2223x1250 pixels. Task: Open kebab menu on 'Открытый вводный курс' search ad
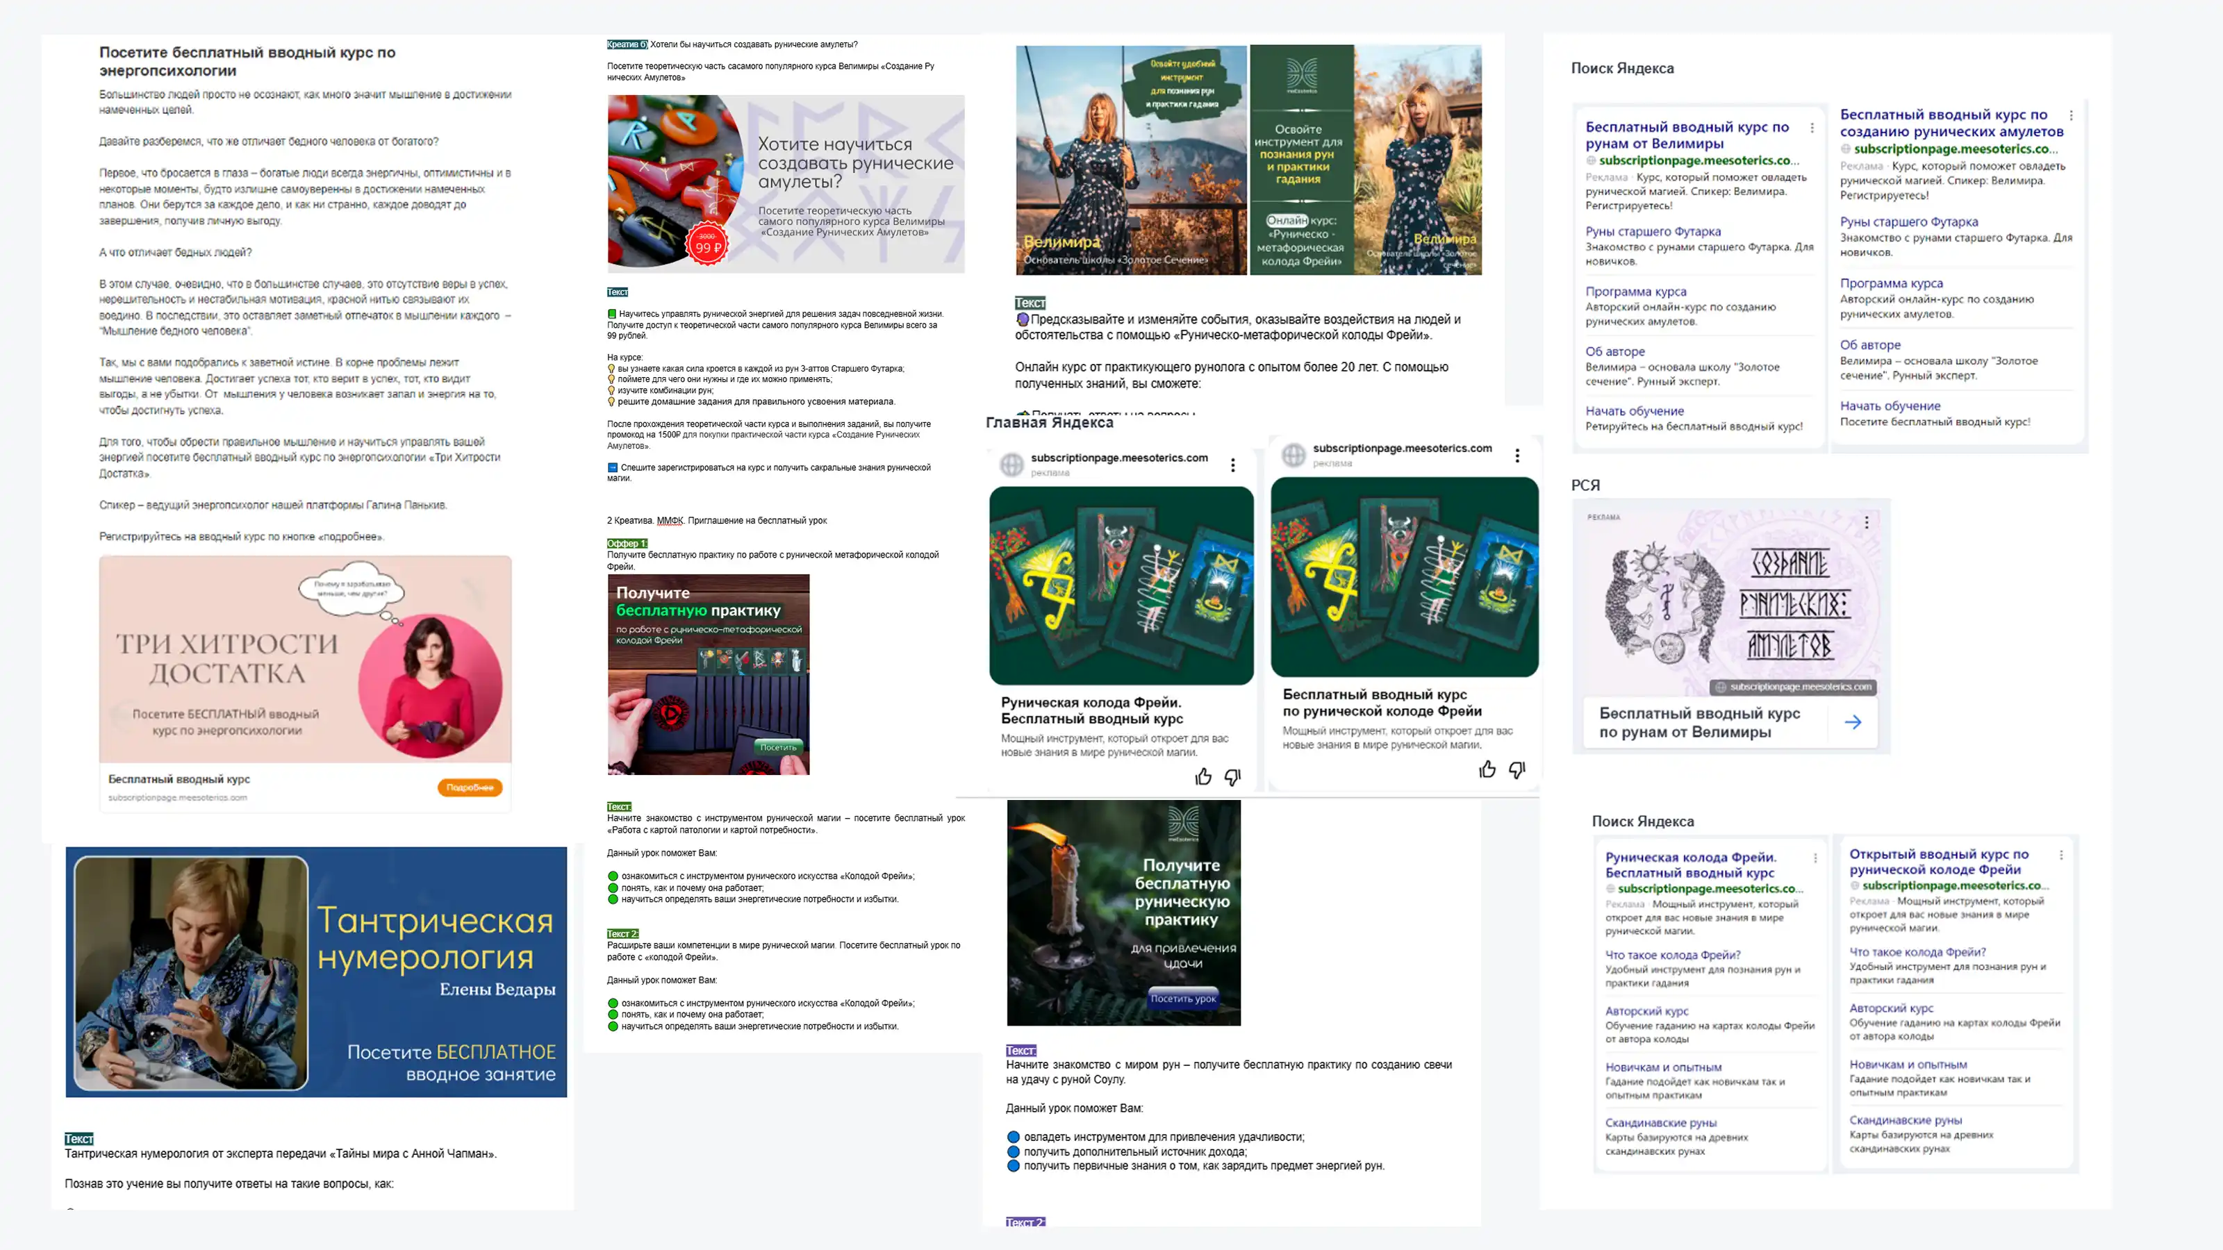click(2062, 855)
